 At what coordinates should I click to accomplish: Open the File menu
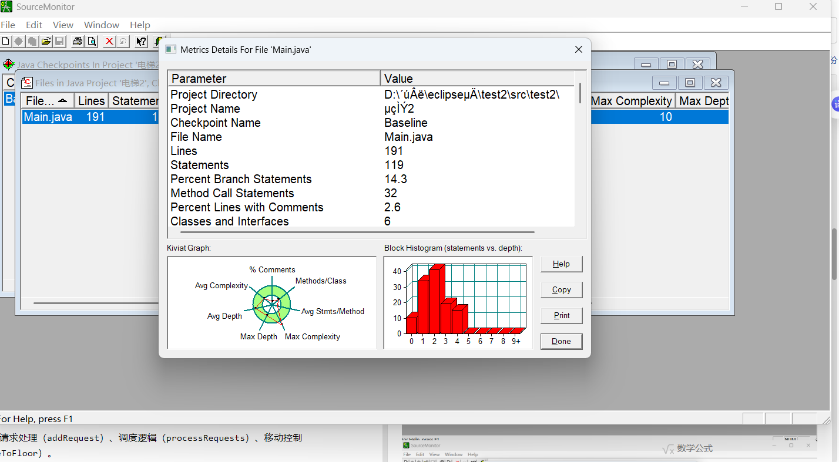tap(8, 25)
